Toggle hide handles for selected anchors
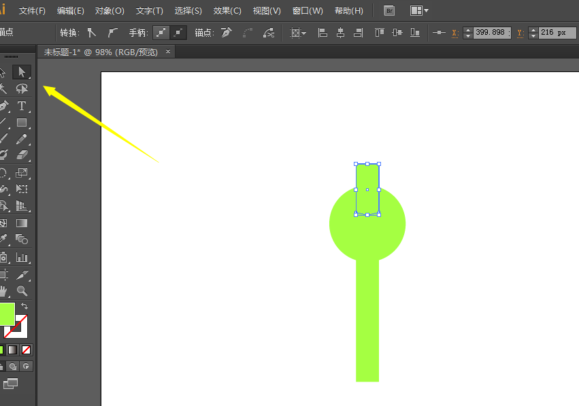The width and height of the screenshot is (579, 406). click(x=178, y=33)
